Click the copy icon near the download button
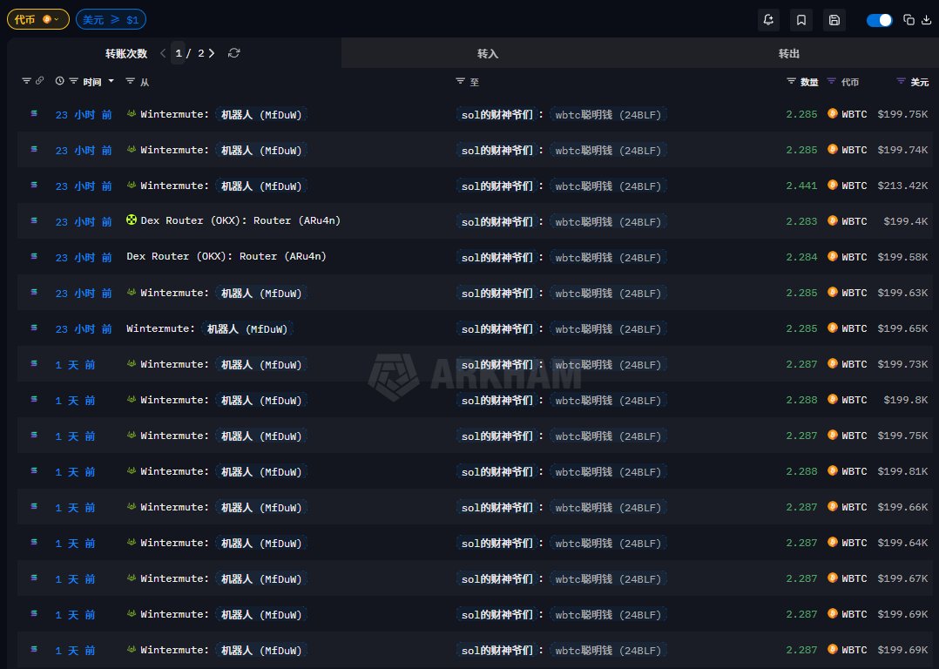Image resolution: width=939 pixels, height=669 pixels. [908, 19]
